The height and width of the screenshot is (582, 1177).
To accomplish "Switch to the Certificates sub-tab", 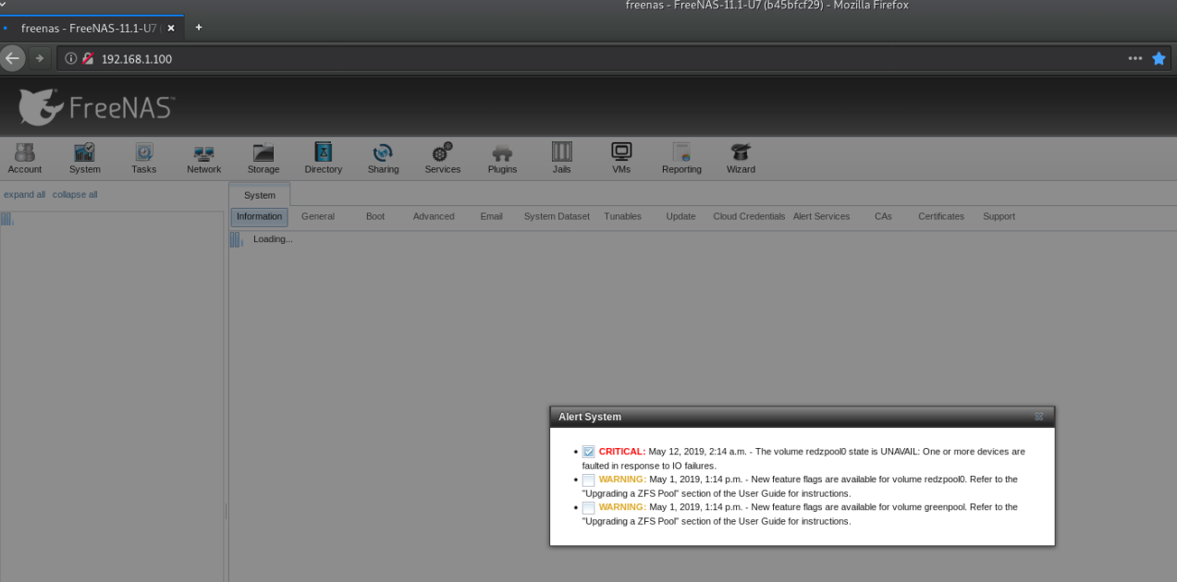I will (x=941, y=216).
